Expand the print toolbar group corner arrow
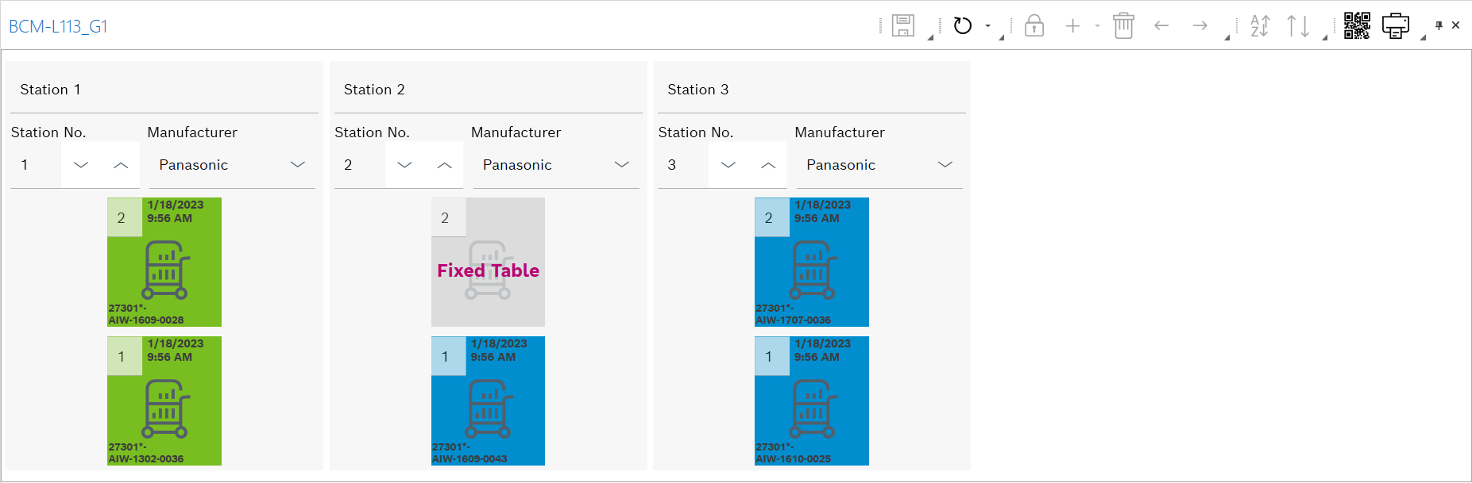Viewport: 1472px width, 483px height. [x=1423, y=37]
